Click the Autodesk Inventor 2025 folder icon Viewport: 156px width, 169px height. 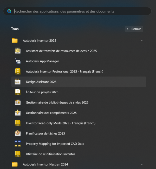(x=15, y=40)
